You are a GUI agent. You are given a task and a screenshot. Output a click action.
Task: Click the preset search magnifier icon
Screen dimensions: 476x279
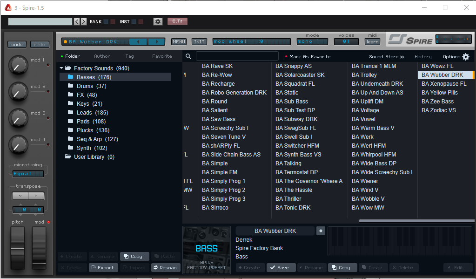click(188, 56)
